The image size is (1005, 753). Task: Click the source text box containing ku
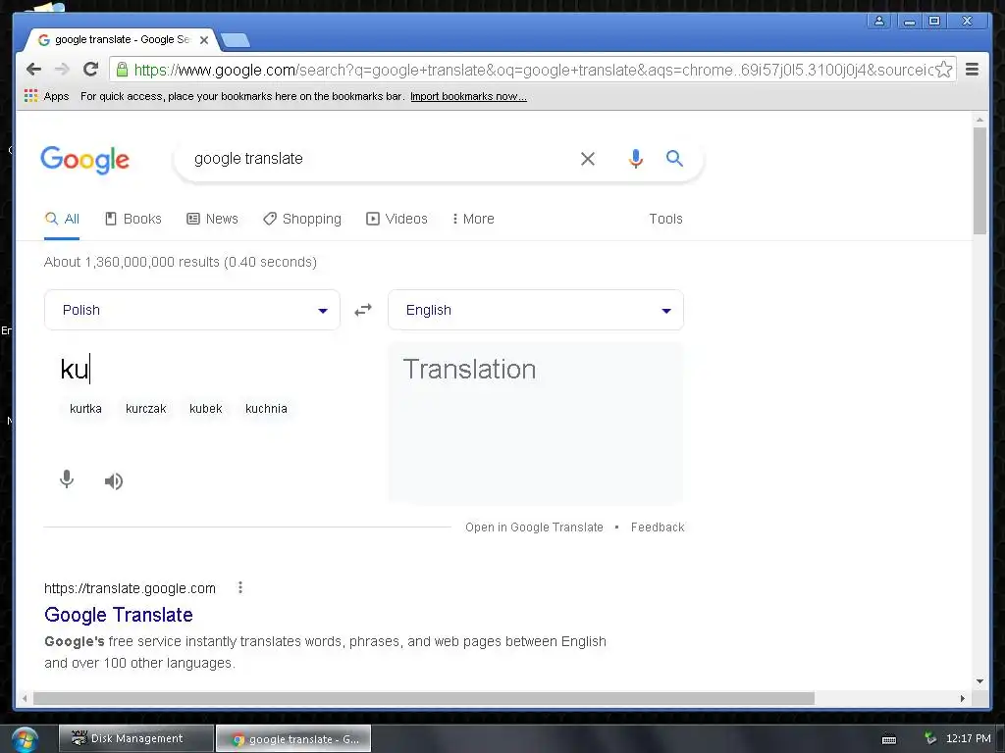pyautogui.click(x=192, y=370)
